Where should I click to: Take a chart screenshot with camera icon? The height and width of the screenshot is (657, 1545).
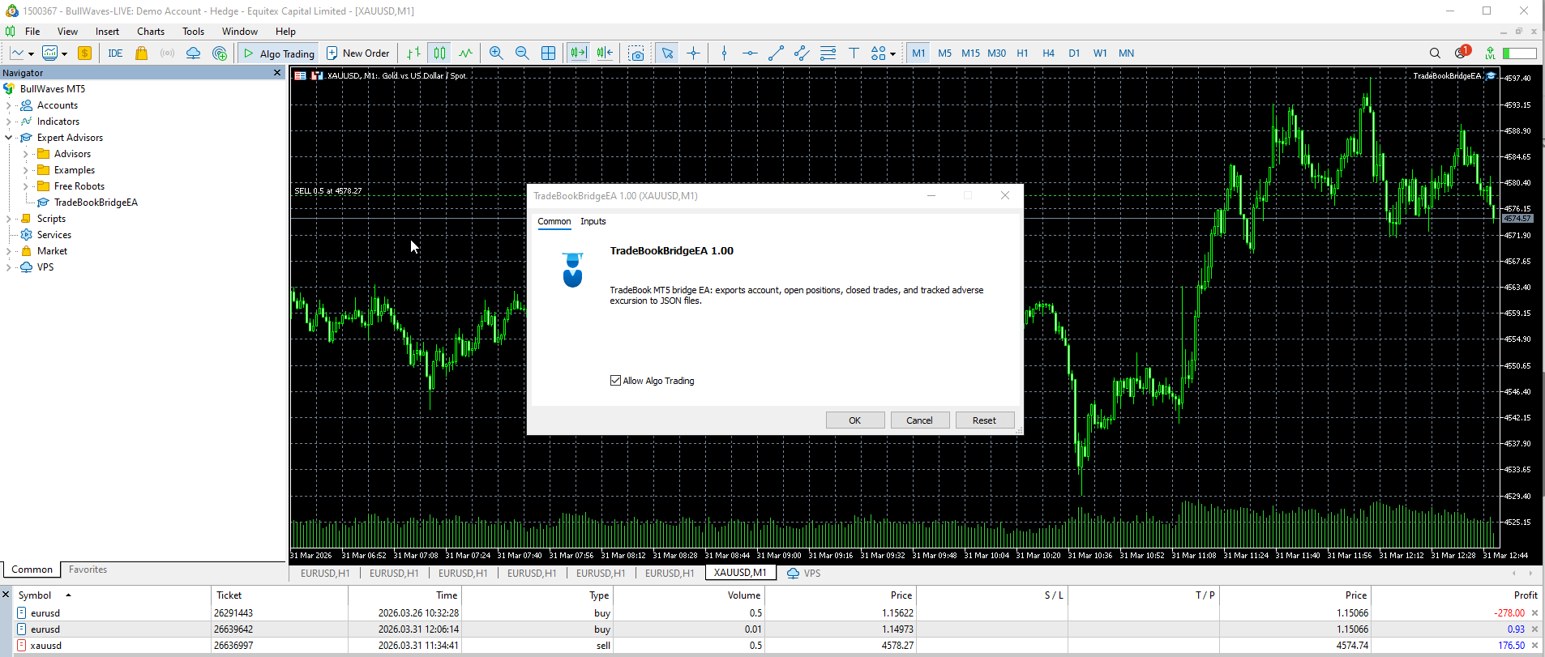pyautogui.click(x=636, y=53)
